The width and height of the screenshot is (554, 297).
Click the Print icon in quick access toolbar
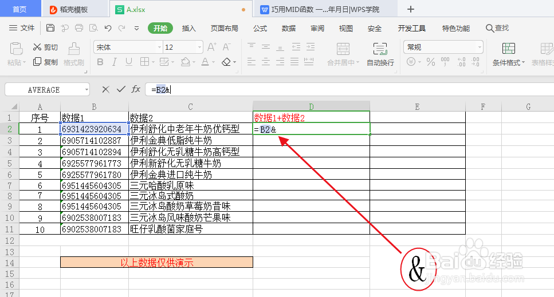click(x=79, y=28)
